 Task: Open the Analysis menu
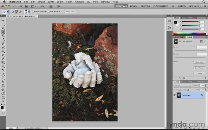[79, 2]
